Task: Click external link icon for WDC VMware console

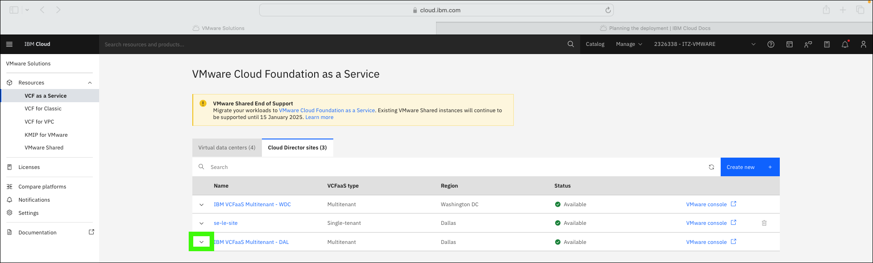Action: pos(733,204)
